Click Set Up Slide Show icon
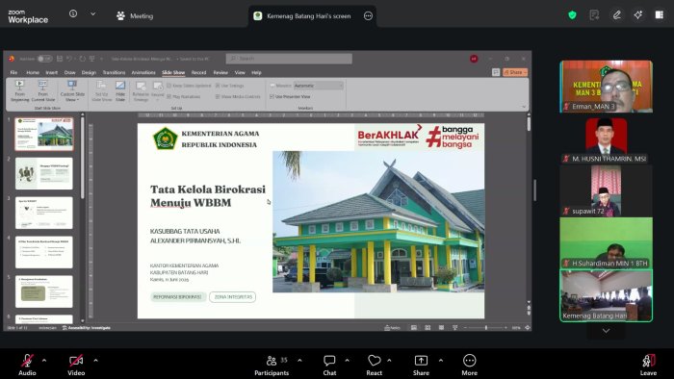 click(101, 91)
